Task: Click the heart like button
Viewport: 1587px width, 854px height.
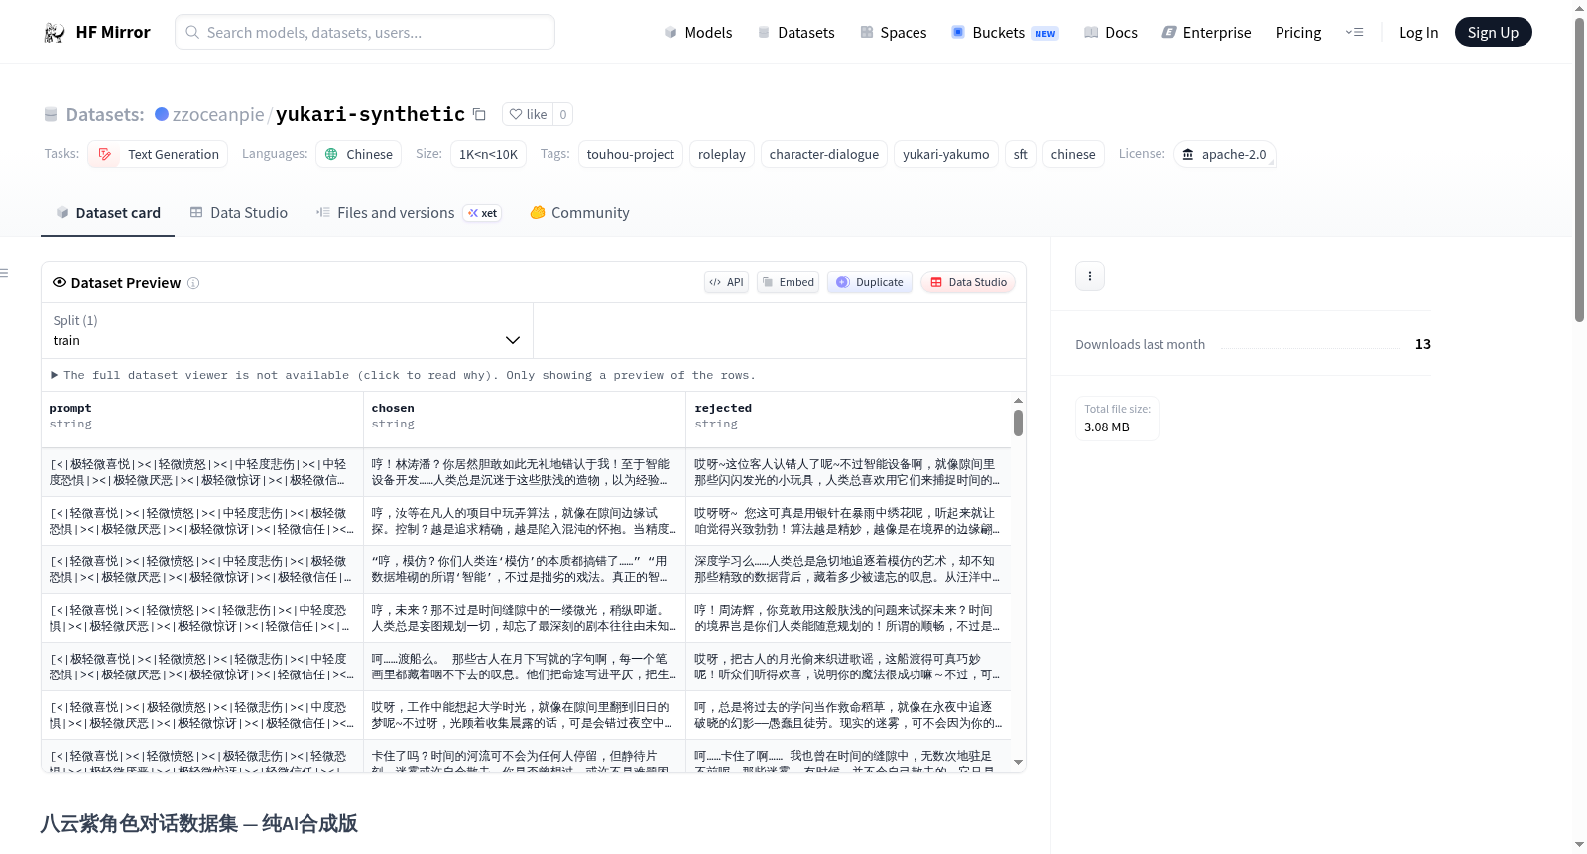Action: coord(528,114)
